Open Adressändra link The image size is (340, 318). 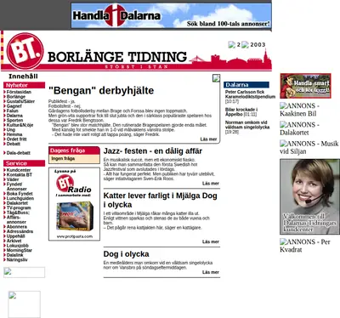click(20, 231)
